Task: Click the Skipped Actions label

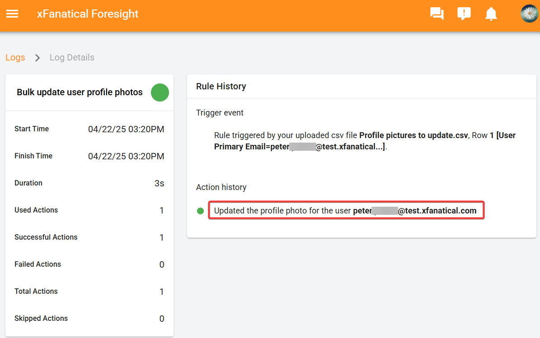Action: coord(41,319)
